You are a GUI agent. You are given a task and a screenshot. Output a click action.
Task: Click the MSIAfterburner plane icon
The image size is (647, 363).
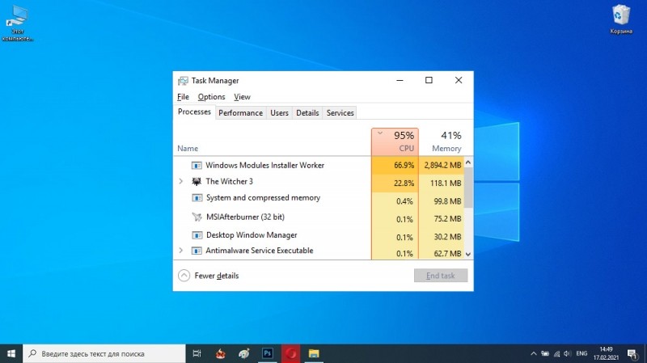(197, 217)
